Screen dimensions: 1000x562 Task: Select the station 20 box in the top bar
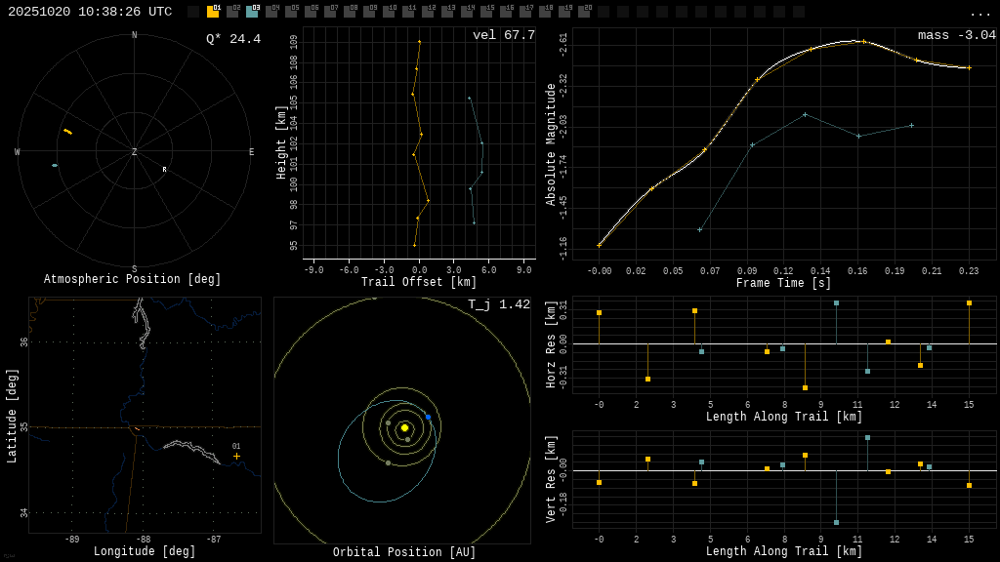click(584, 12)
